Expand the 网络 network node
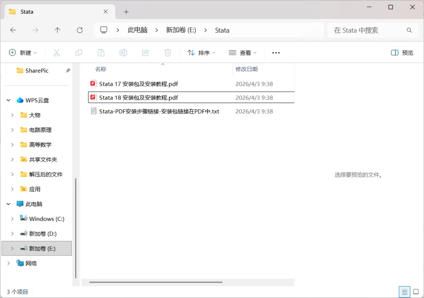Viewport: 424px width, 298px height. pyautogui.click(x=8, y=263)
